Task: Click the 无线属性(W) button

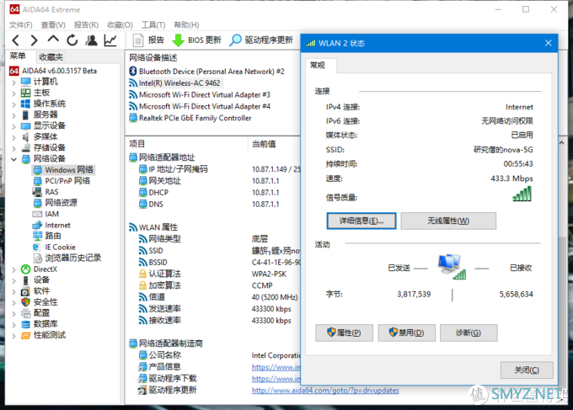Action: coord(448,221)
